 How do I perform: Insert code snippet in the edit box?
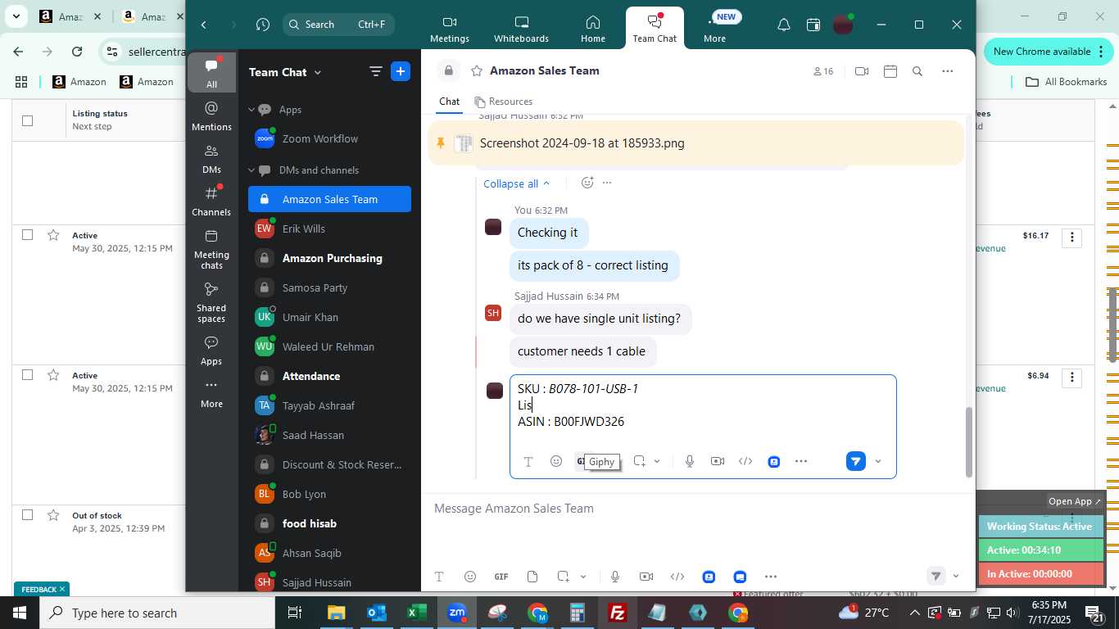pyautogui.click(x=745, y=461)
